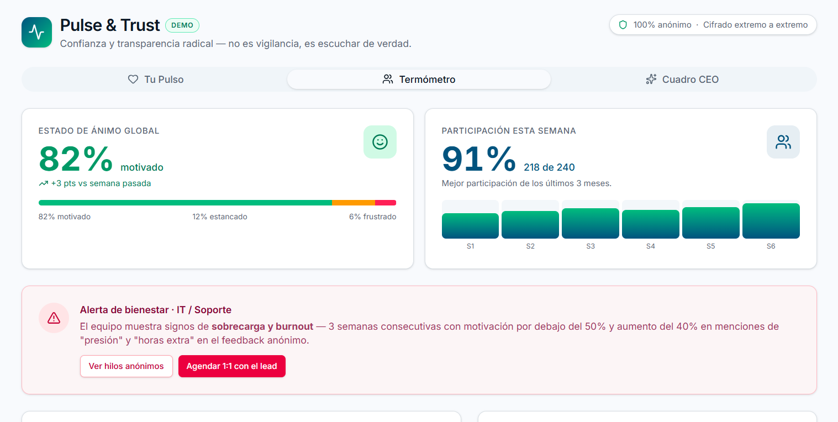
Task: Click the 'sobrecarga y burnout' bold text
Action: (262, 326)
